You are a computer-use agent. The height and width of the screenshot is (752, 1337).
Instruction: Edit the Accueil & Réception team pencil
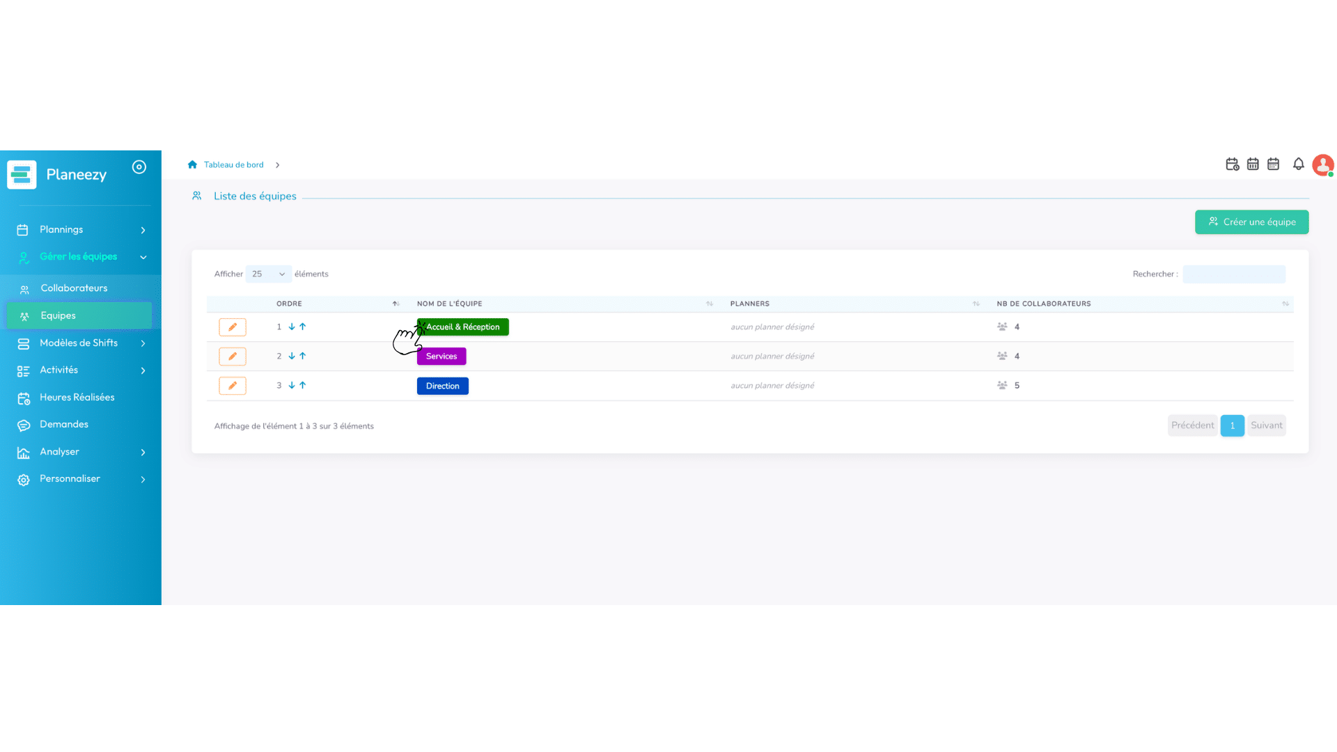point(233,327)
